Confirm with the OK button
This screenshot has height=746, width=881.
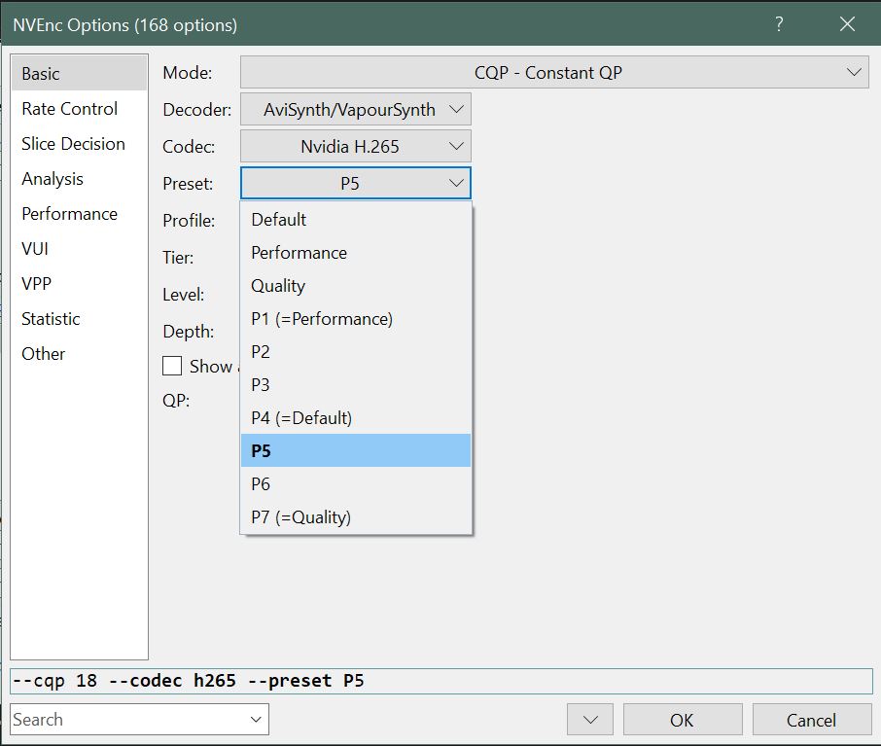[x=683, y=719]
